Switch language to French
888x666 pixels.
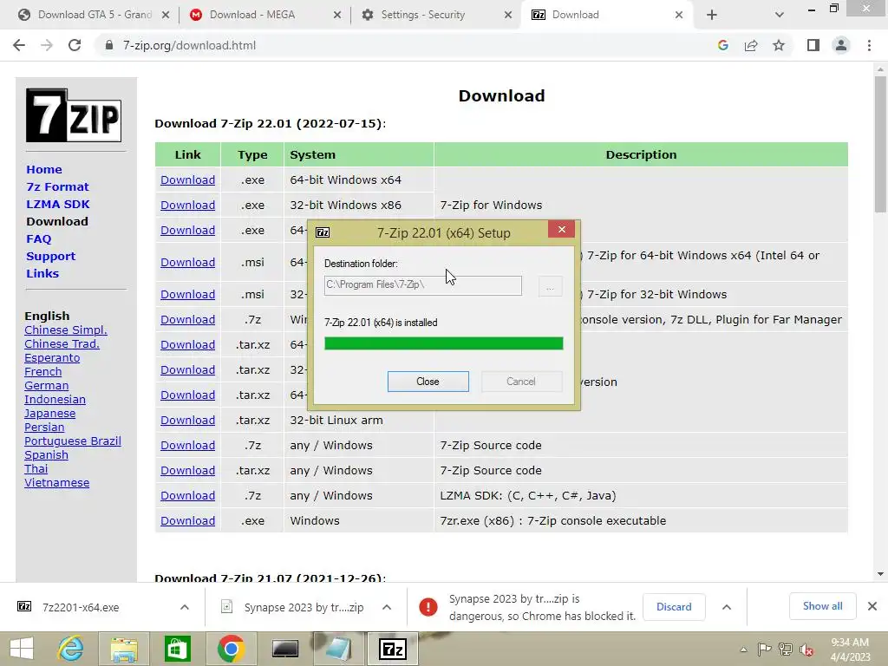(43, 372)
